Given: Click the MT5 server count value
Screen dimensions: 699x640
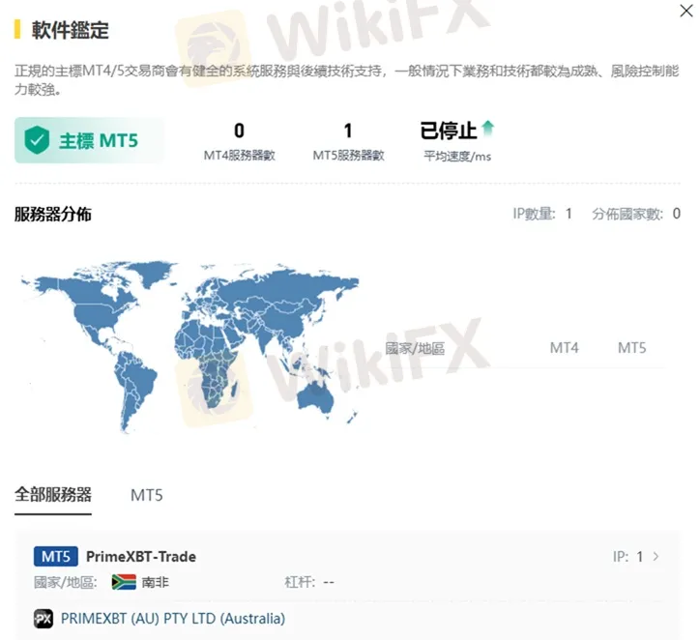Looking at the screenshot, I should pos(348,131).
